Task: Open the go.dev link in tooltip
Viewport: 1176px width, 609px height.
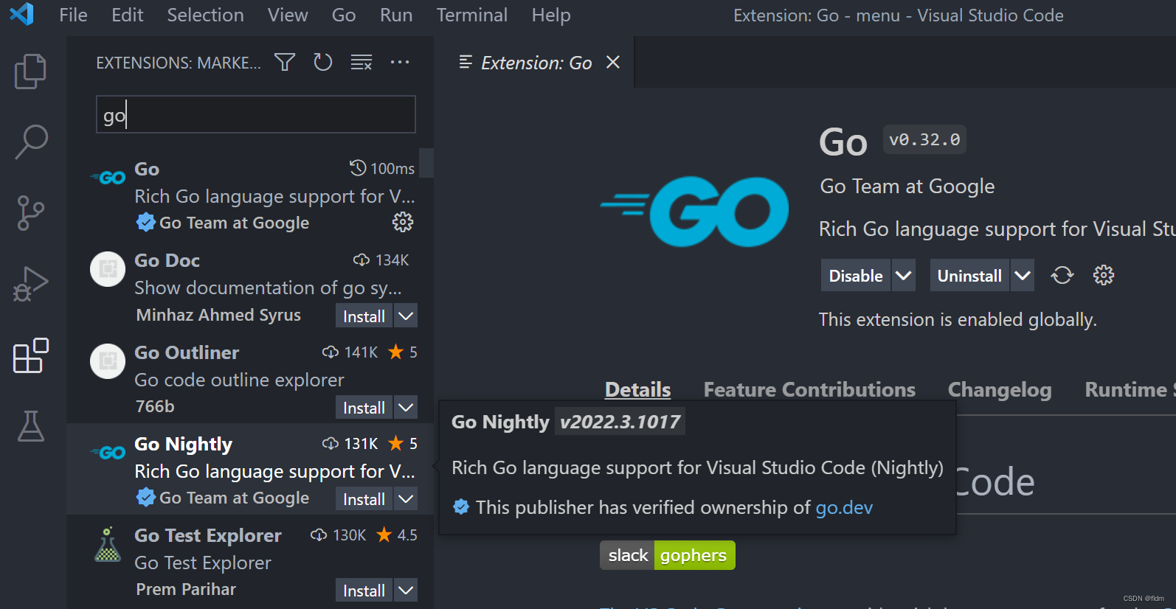Action: [844, 507]
